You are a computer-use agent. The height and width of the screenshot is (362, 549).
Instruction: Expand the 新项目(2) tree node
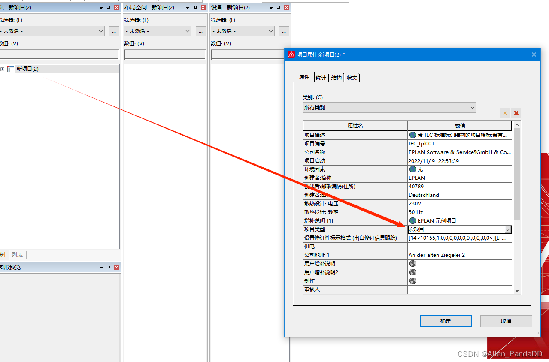tap(3, 69)
